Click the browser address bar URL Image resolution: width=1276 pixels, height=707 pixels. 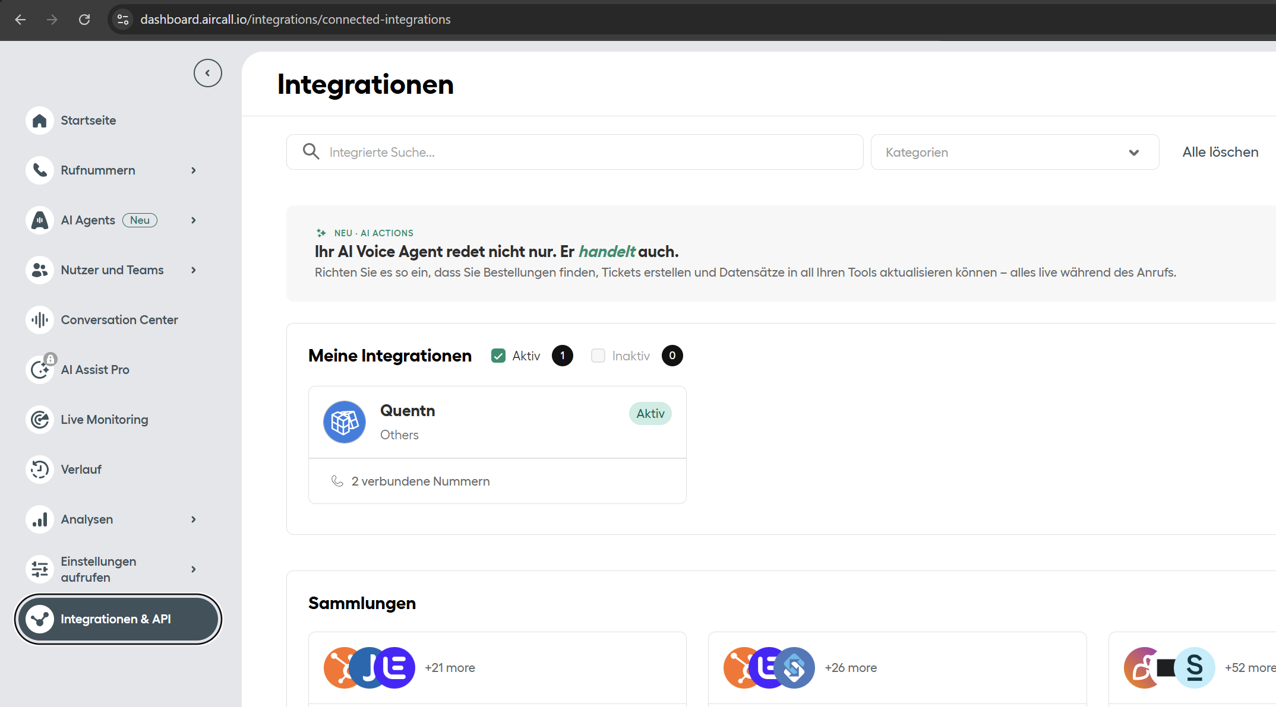[295, 20]
